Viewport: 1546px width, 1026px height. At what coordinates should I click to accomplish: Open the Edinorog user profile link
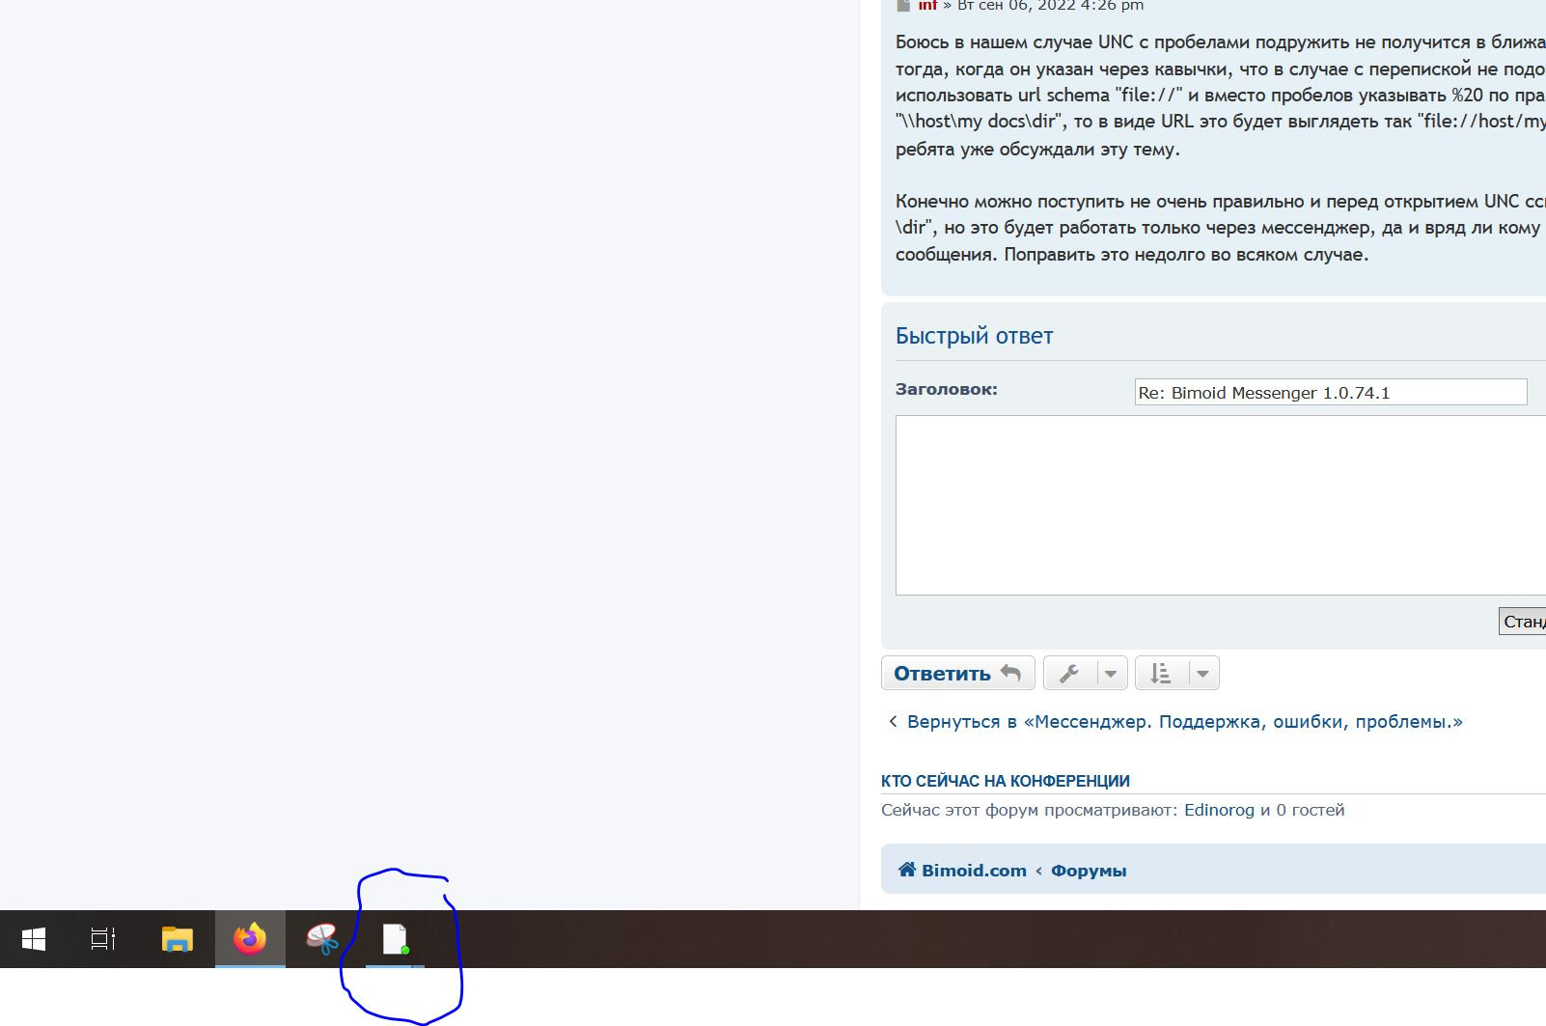(x=1219, y=810)
